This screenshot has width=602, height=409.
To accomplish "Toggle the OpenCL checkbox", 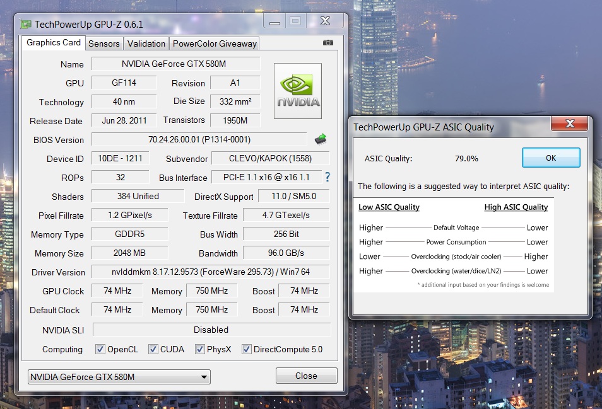I will (100, 349).
